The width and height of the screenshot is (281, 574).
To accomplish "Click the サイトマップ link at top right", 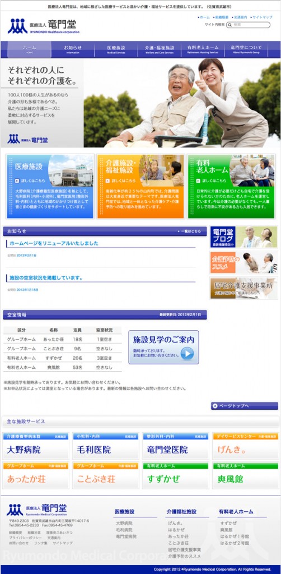I will pos(261,17).
